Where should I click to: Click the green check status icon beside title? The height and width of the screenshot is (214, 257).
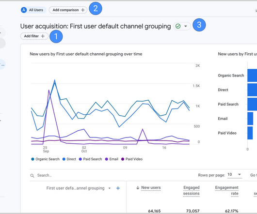[x=178, y=26]
